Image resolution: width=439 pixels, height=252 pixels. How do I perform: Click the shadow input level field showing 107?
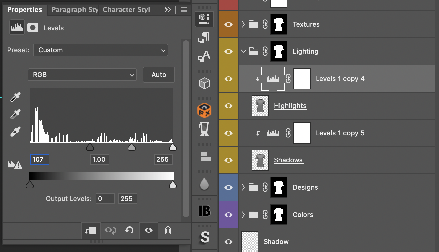[x=39, y=159]
